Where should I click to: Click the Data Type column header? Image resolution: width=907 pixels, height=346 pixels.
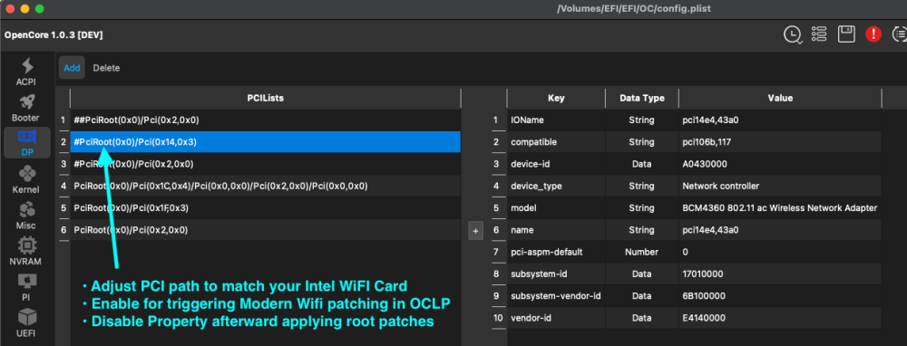[x=642, y=98]
